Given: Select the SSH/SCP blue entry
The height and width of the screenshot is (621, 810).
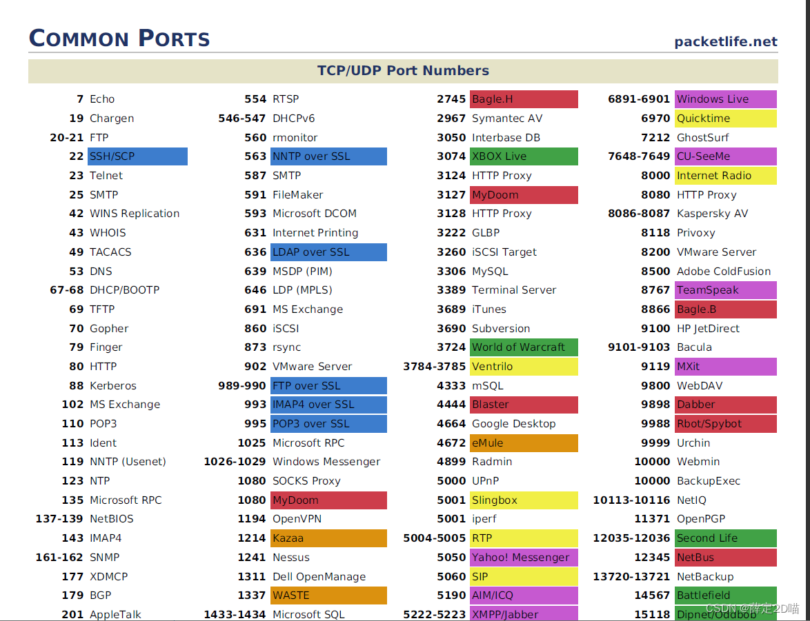Looking at the screenshot, I should (137, 156).
